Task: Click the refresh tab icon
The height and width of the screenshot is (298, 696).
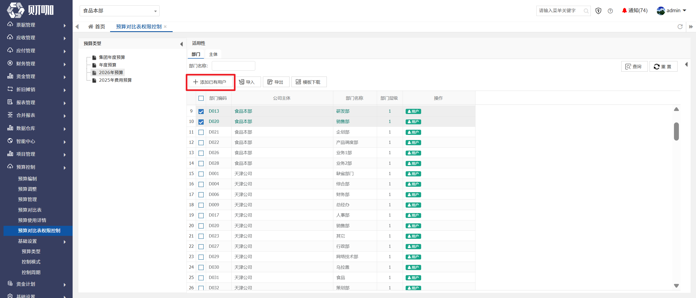Action: [680, 27]
